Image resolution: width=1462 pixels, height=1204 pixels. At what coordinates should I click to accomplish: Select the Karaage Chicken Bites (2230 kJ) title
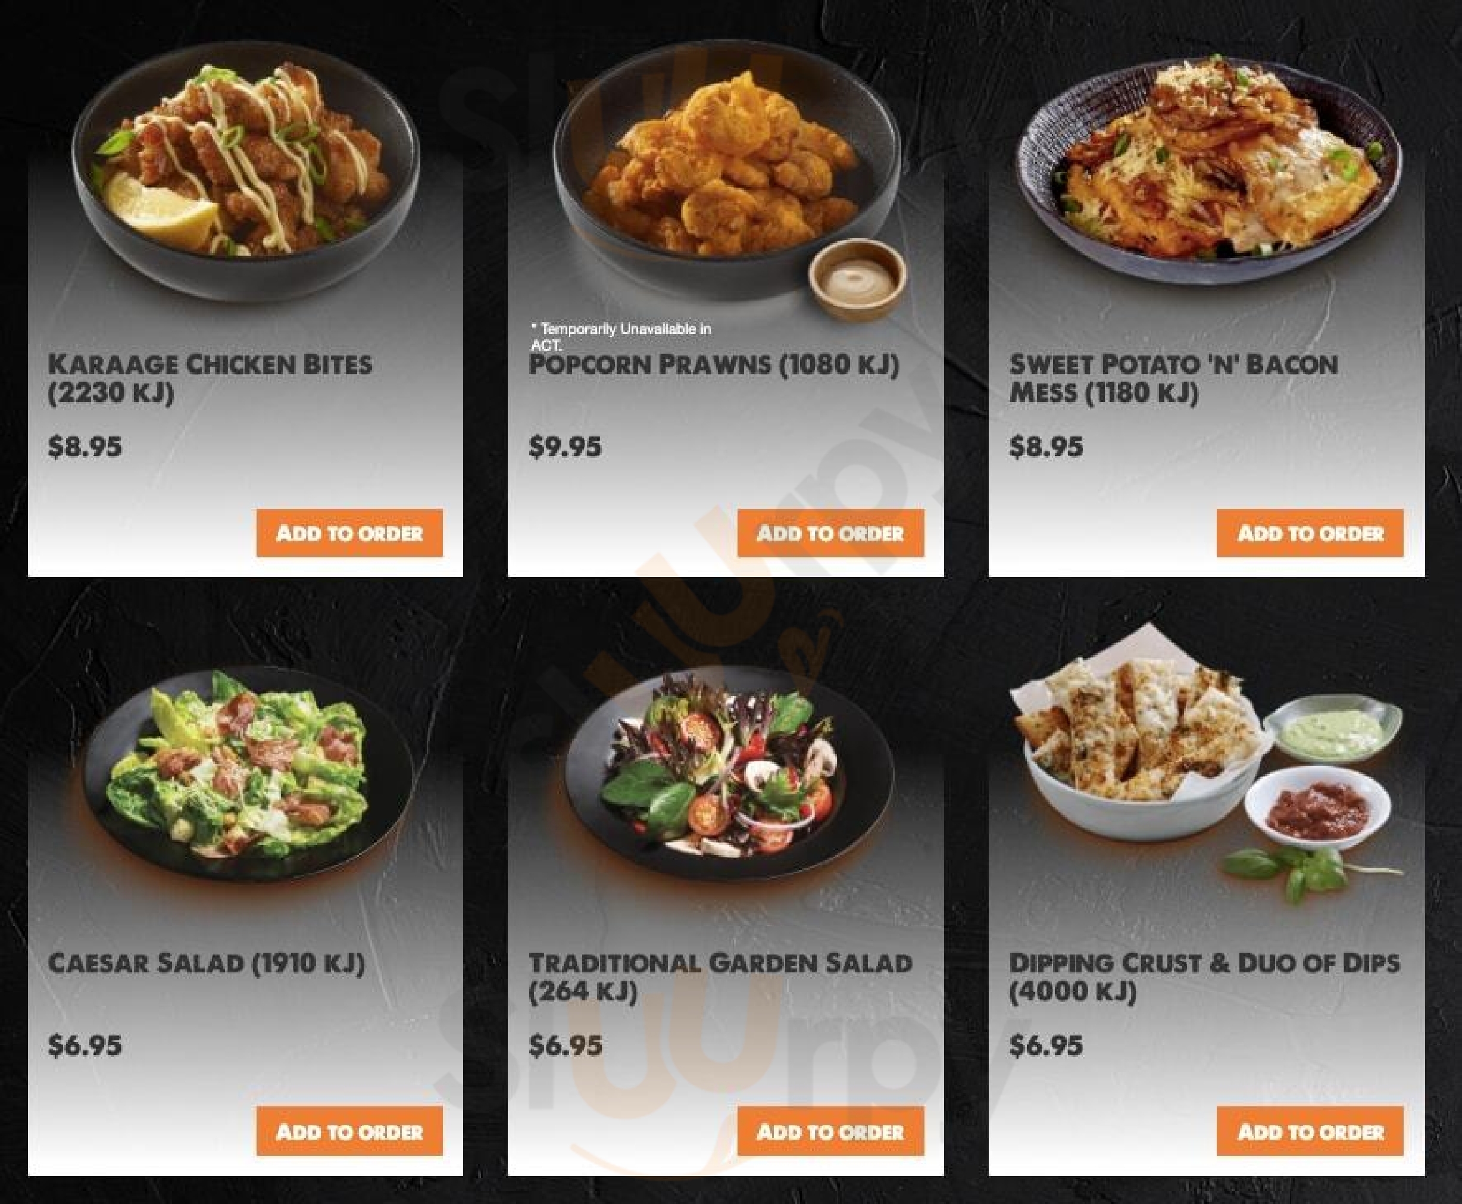click(210, 379)
